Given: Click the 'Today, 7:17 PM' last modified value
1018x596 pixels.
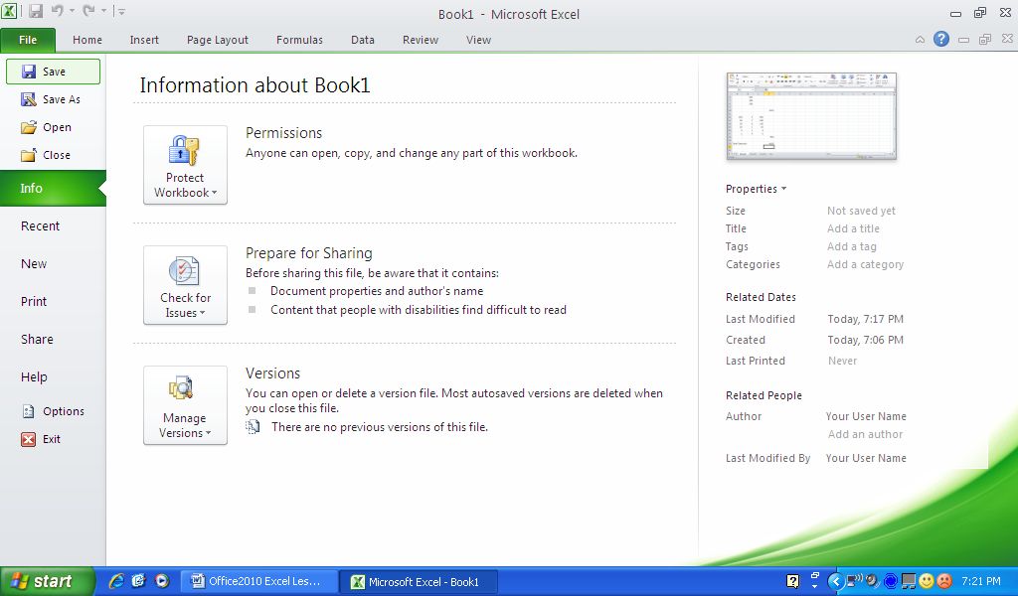Looking at the screenshot, I should pyautogui.click(x=866, y=319).
